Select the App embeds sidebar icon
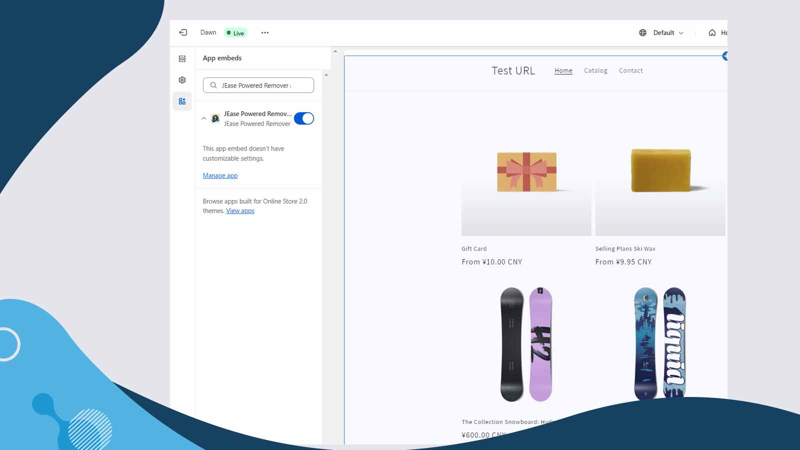 click(182, 101)
